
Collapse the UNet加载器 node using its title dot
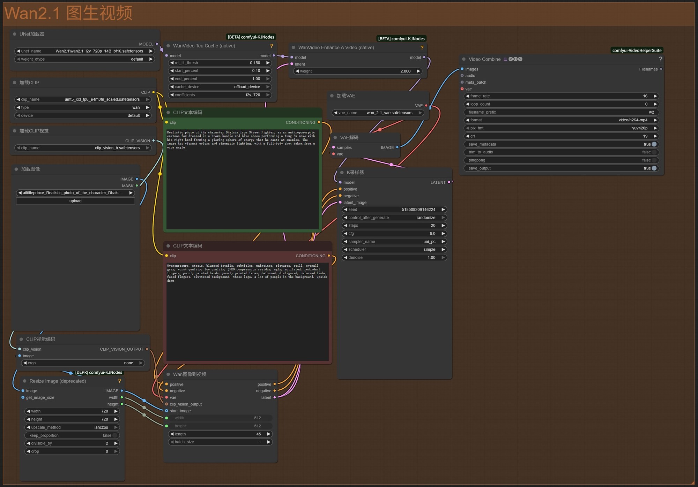tap(15, 34)
